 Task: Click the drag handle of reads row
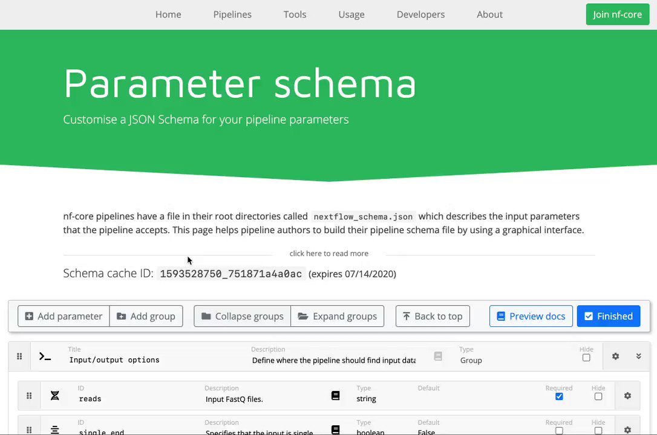[29, 396]
